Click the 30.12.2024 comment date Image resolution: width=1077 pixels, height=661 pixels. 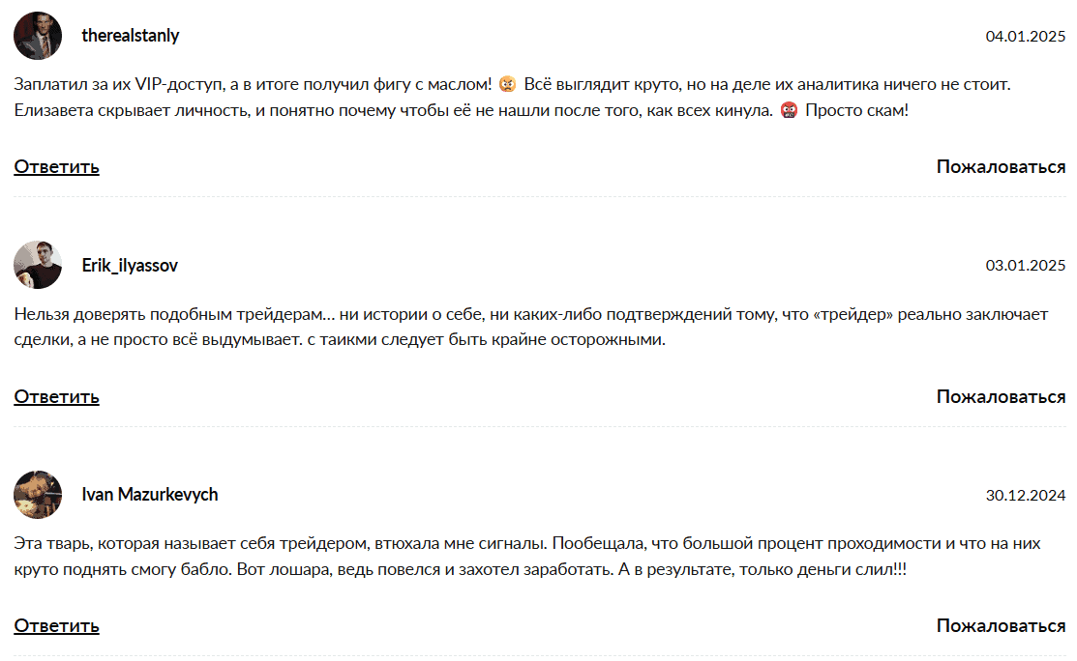(x=1025, y=496)
